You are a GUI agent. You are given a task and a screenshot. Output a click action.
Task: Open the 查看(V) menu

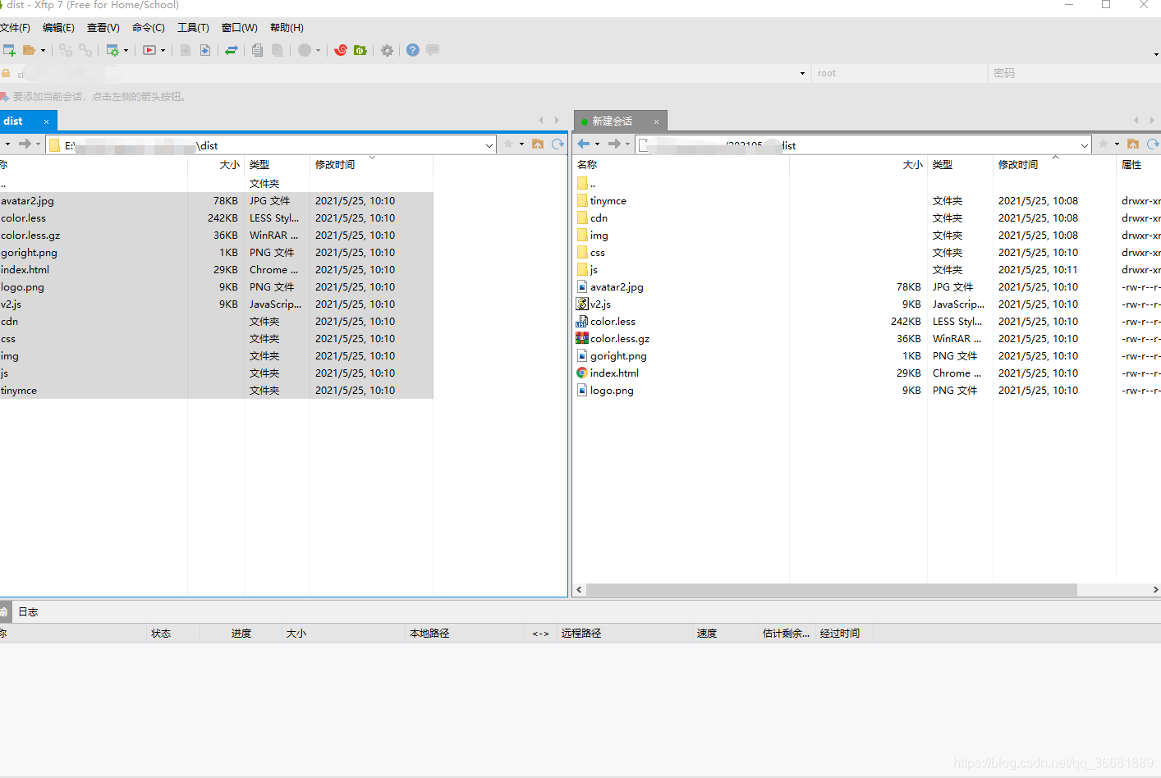click(103, 28)
